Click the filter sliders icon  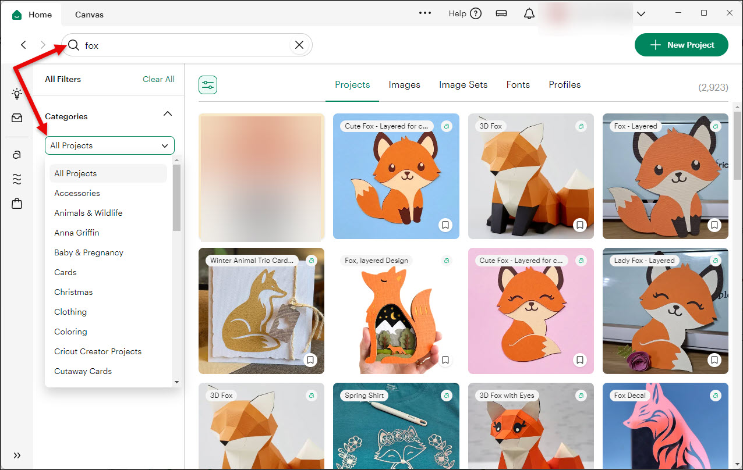coord(208,85)
